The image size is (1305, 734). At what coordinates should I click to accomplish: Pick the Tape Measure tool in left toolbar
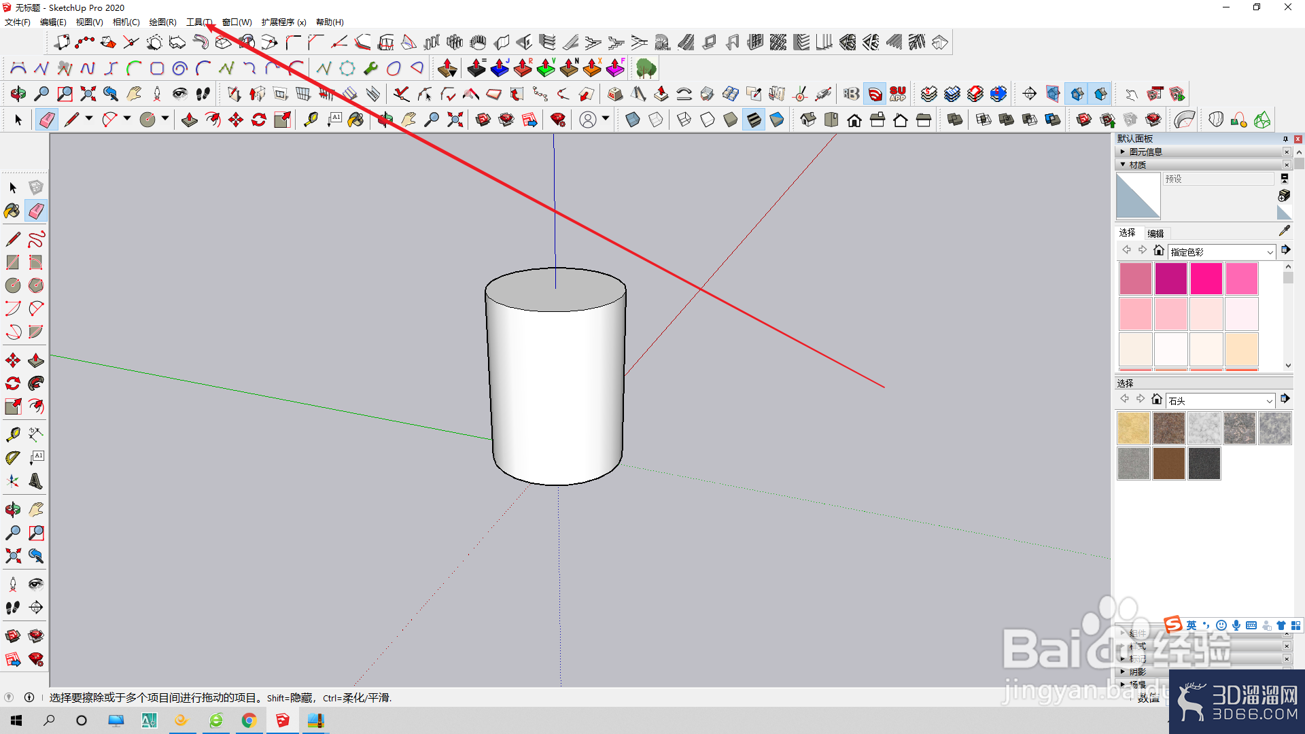click(x=12, y=434)
